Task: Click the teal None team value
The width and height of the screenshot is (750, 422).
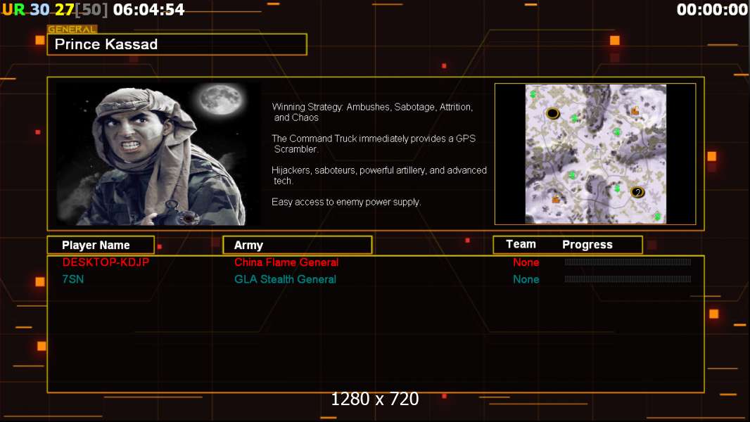Action: (x=526, y=280)
